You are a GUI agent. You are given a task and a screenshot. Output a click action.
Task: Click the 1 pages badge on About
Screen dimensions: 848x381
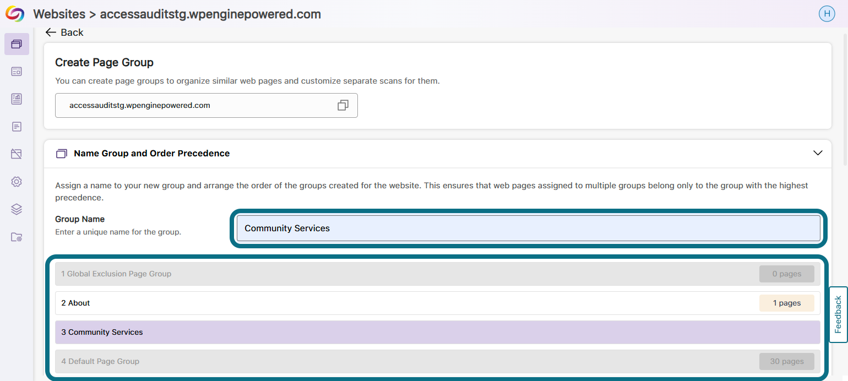point(786,303)
